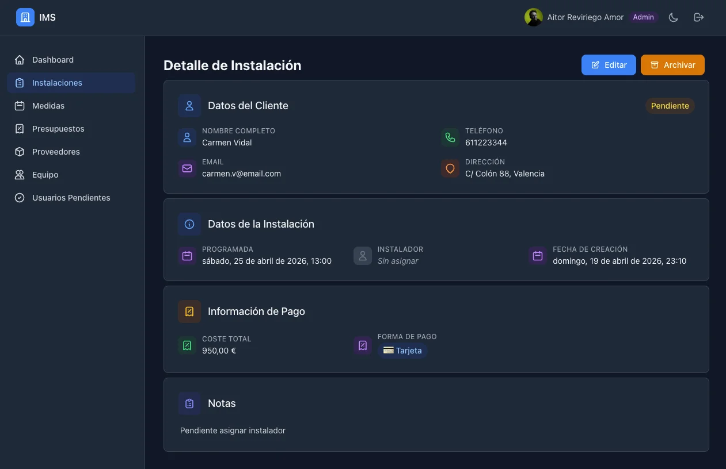Viewport: 726px width, 469px height.
Task: Toggle dark mode with the moon icon
Action: [x=673, y=17]
